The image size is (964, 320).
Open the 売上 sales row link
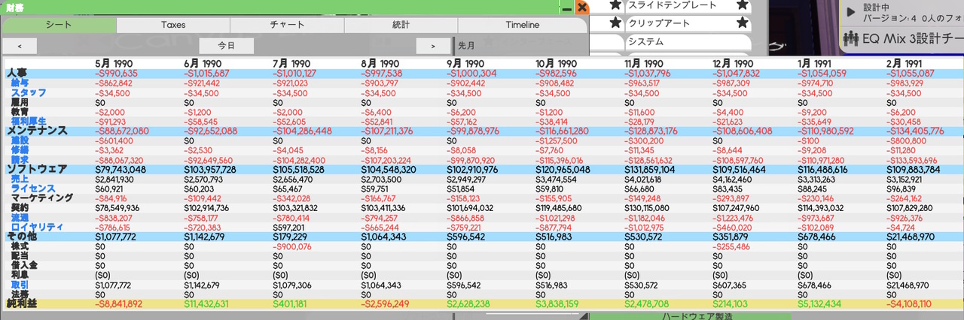(x=20, y=179)
